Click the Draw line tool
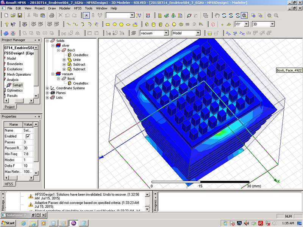Image resolution: width=303 pixels, height=227 pixels. 69,24
